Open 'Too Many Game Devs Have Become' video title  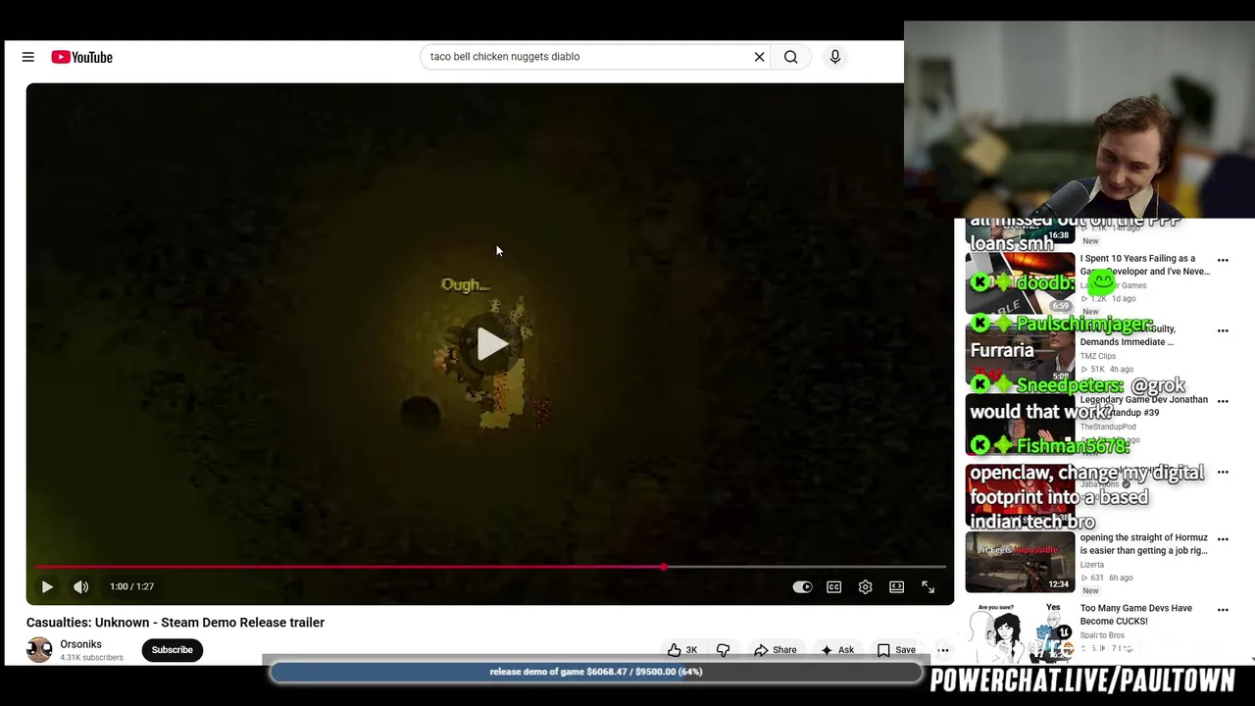pyautogui.click(x=1136, y=615)
